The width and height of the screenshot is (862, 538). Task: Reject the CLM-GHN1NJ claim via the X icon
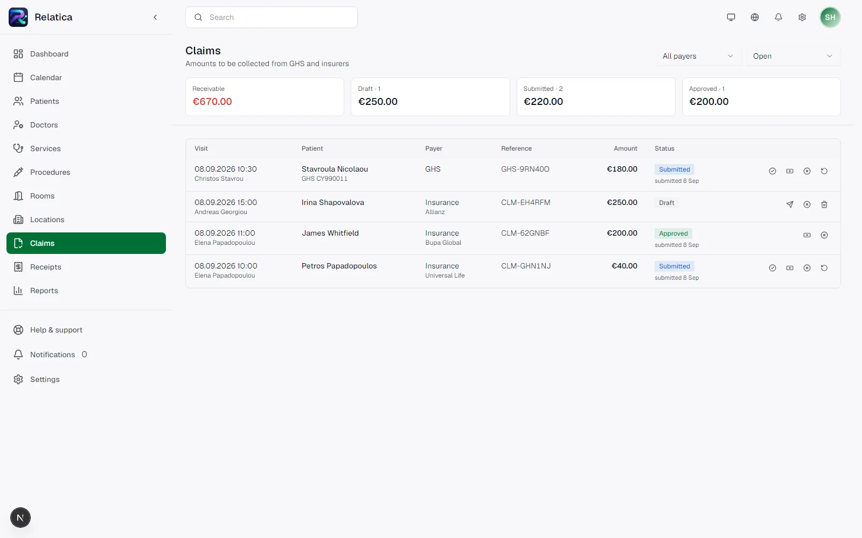807,268
